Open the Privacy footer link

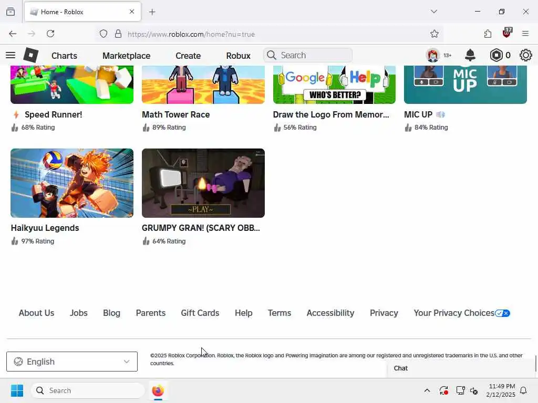tap(384, 313)
